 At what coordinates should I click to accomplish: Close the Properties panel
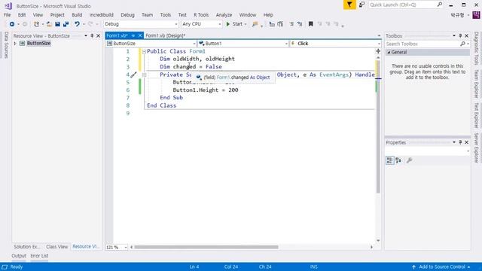point(467,142)
